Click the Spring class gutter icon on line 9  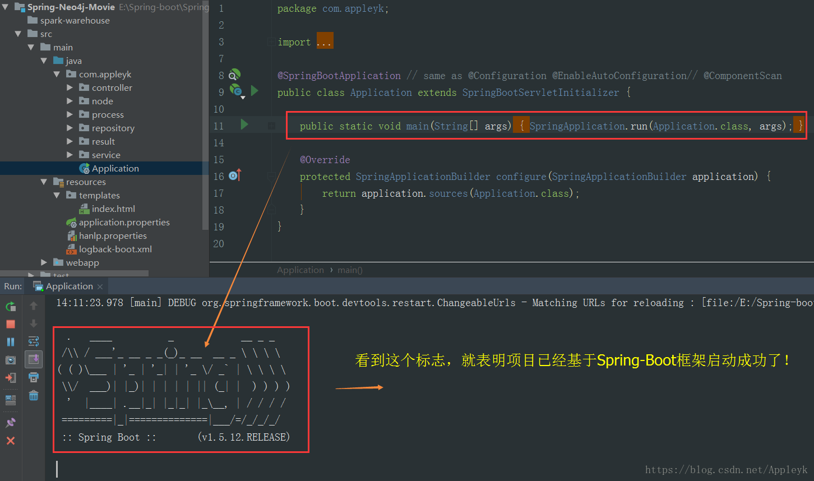[236, 90]
